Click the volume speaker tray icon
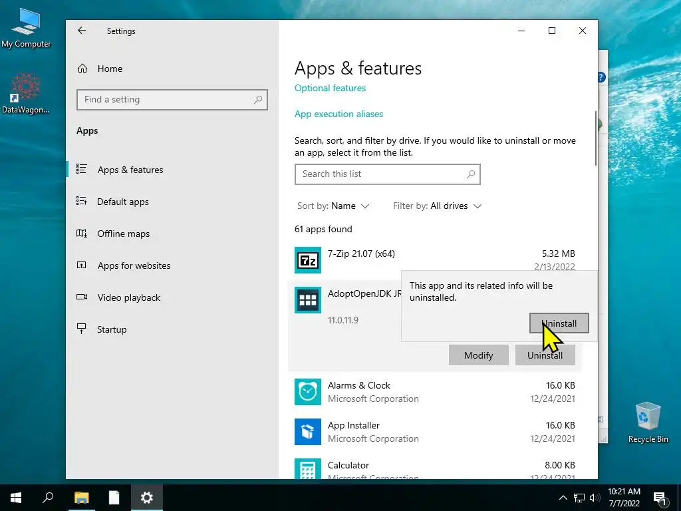Screen dimensions: 681x511 coord(595,498)
